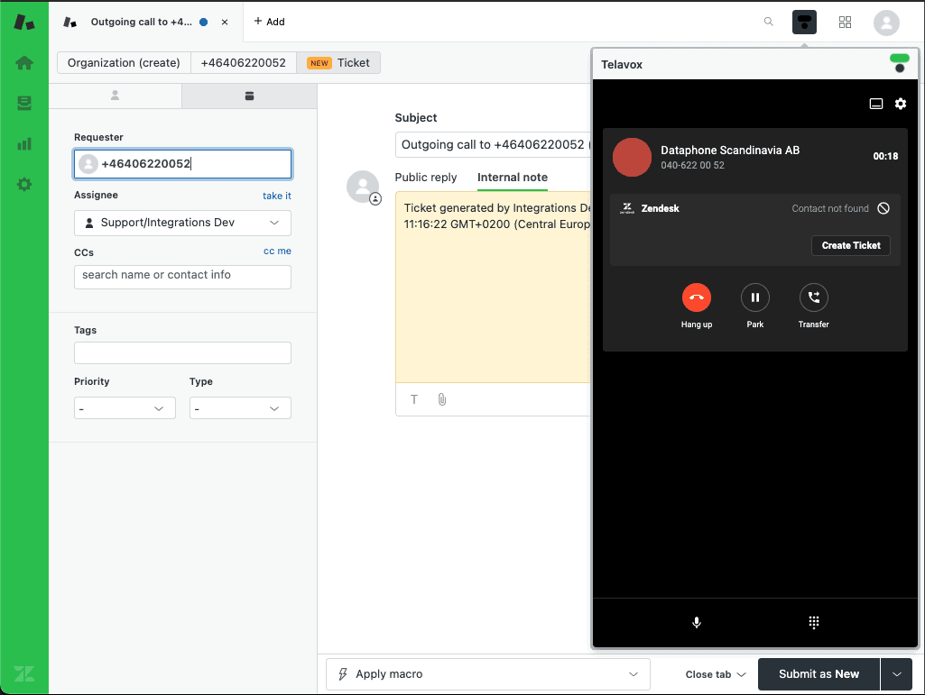Open the Reporting bar chart icon
The image size is (925, 695).
[x=24, y=144]
